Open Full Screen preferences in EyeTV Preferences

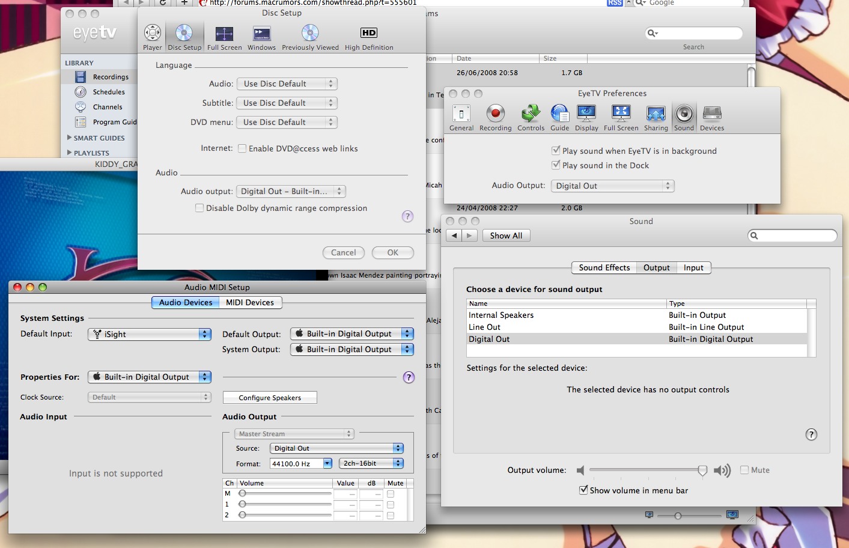point(621,118)
